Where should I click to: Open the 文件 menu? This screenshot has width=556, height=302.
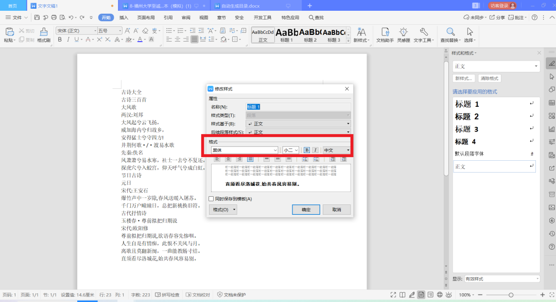point(16,17)
